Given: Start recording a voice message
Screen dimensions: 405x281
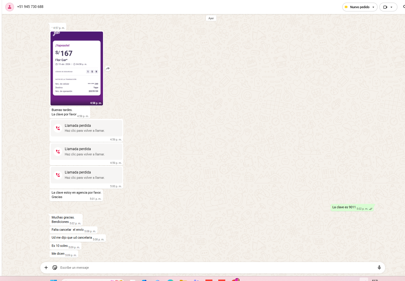Looking at the screenshot, I should pos(379,268).
